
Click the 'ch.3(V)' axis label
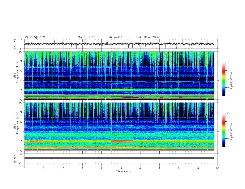pyautogui.click(x=15, y=158)
